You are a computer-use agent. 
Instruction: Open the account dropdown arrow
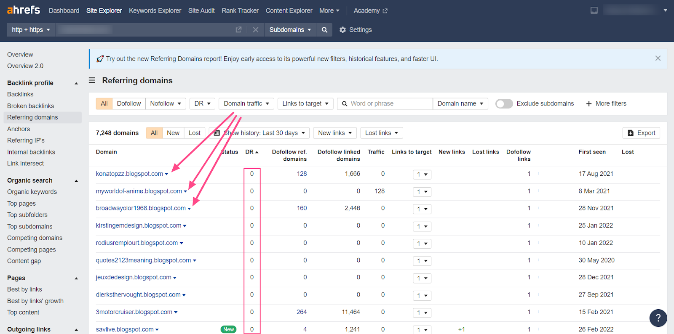click(665, 11)
